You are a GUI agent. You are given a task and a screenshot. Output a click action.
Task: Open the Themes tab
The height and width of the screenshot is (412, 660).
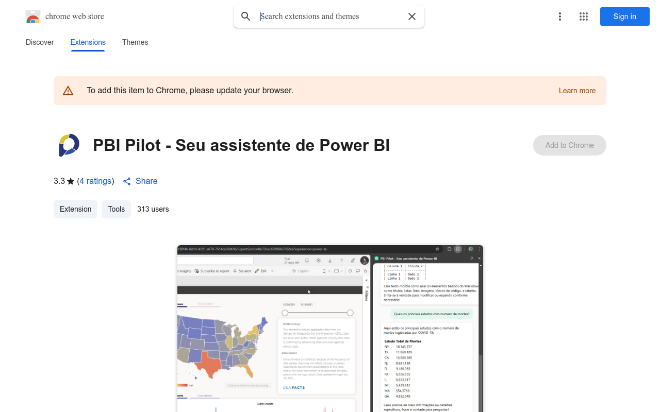click(x=135, y=42)
